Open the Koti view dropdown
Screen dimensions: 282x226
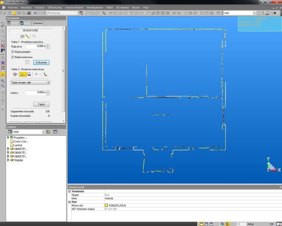(x=254, y=13)
